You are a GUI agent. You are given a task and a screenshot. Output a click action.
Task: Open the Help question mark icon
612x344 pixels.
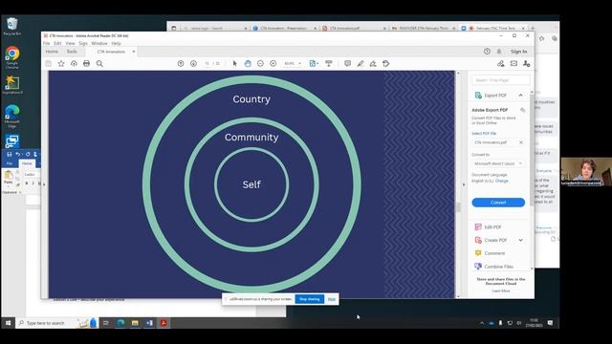click(x=487, y=52)
